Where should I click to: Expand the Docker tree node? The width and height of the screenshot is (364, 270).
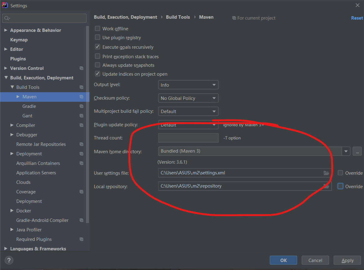(x=12, y=211)
